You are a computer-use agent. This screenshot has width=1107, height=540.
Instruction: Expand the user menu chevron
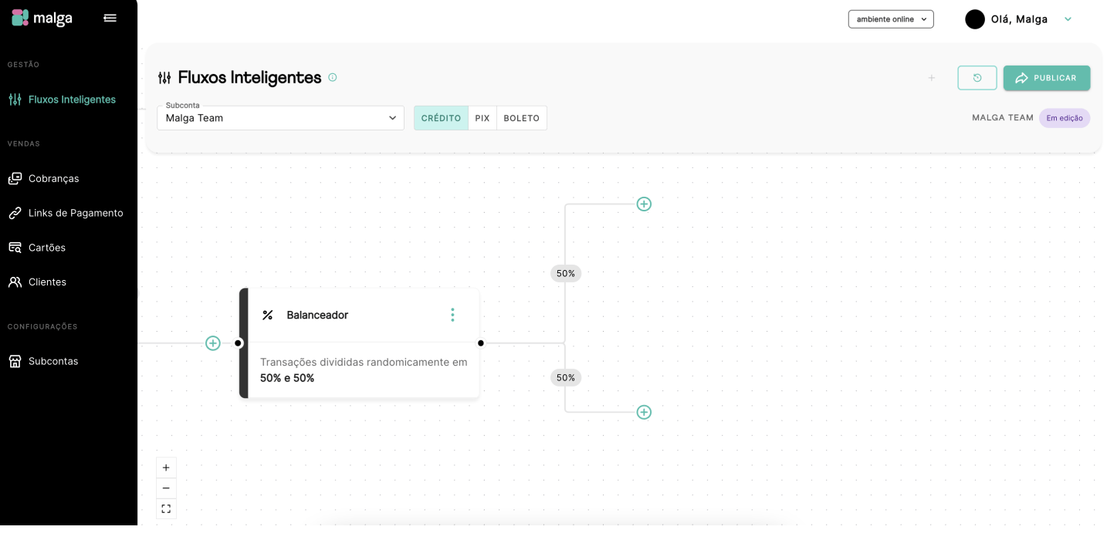pos(1068,19)
